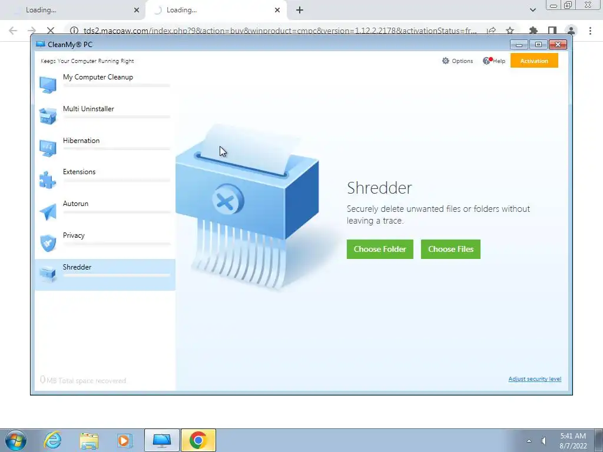This screenshot has height=452, width=603.
Task: Close the first Loading tab
Action: click(137, 10)
